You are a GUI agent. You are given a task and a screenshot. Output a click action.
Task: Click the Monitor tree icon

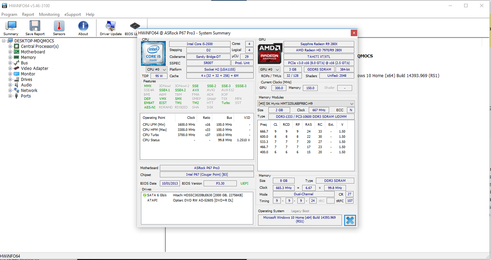17,74
